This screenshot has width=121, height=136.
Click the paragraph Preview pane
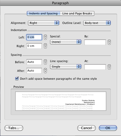click(61, 101)
